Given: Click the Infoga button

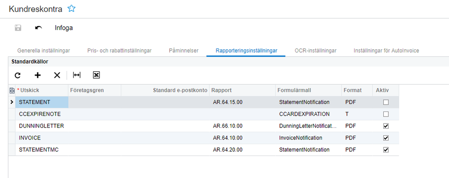Looking at the screenshot, I should tap(64, 28).
